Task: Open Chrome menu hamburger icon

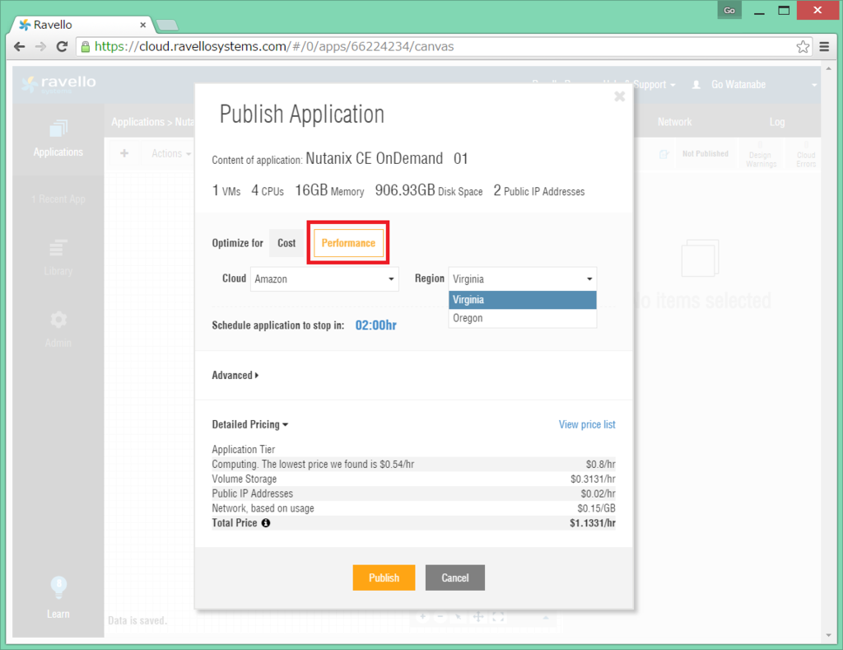Action: pos(824,47)
